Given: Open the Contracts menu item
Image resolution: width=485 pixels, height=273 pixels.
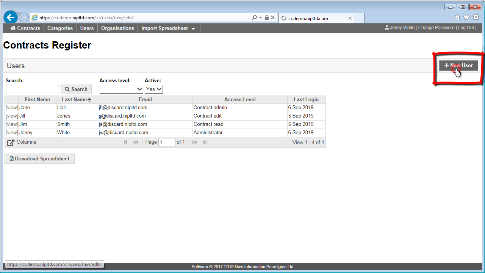Looking at the screenshot, I should coord(25,28).
